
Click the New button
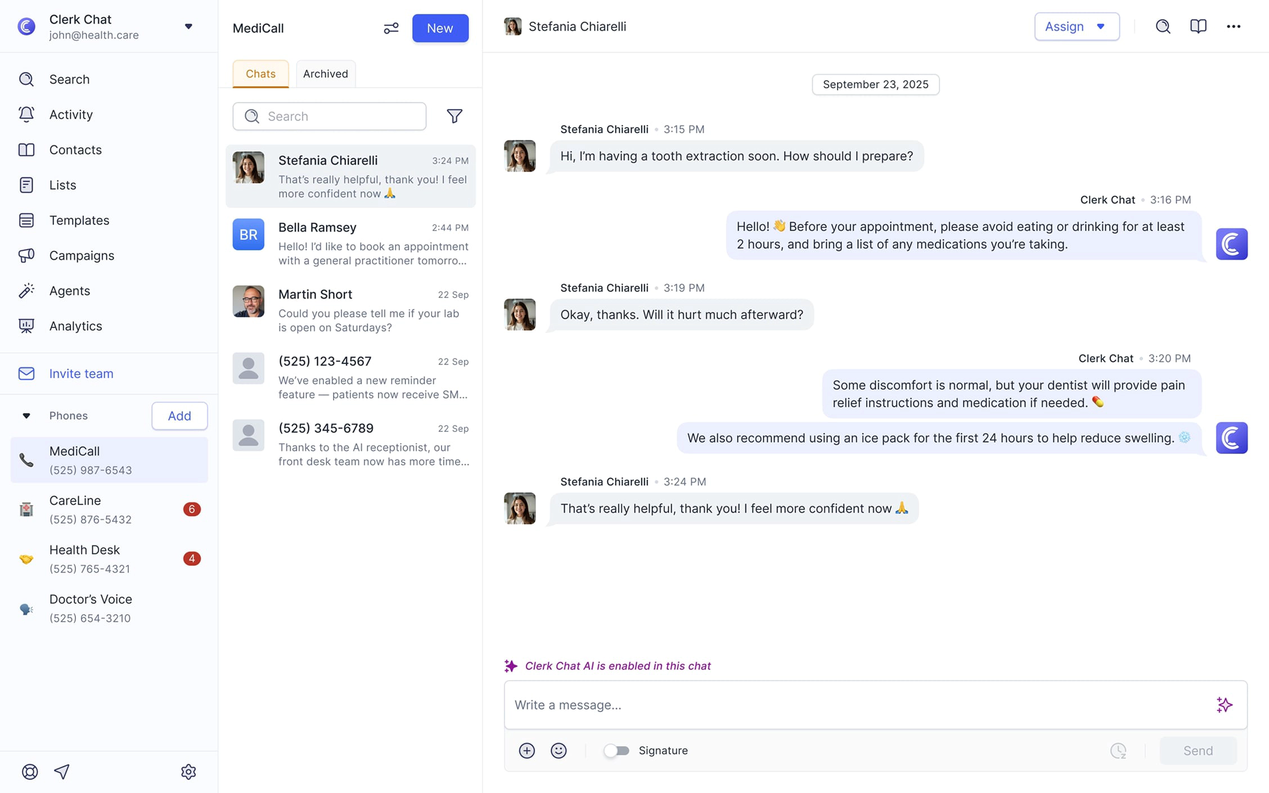click(x=440, y=28)
